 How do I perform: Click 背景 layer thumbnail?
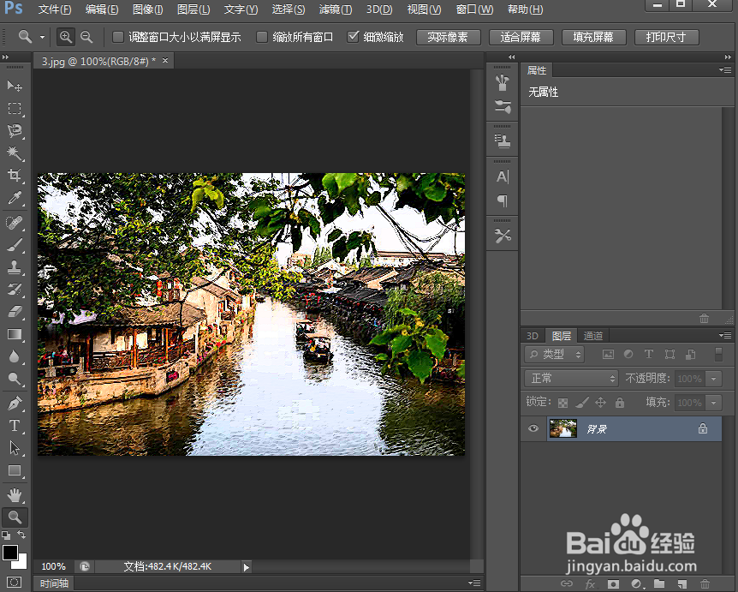pos(563,428)
